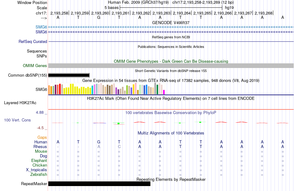Click the '5 bases' scale label

tap(111, 8)
